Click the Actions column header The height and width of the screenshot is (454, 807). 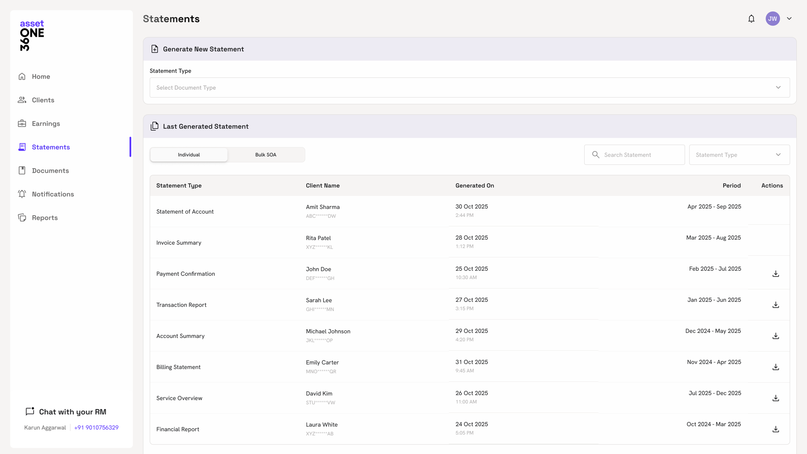click(772, 185)
